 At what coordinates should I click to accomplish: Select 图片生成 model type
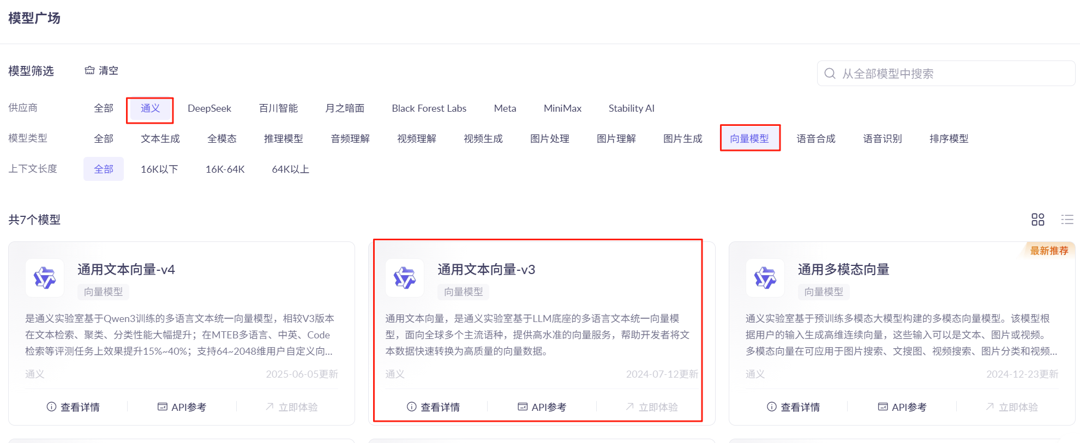[683, 138]
